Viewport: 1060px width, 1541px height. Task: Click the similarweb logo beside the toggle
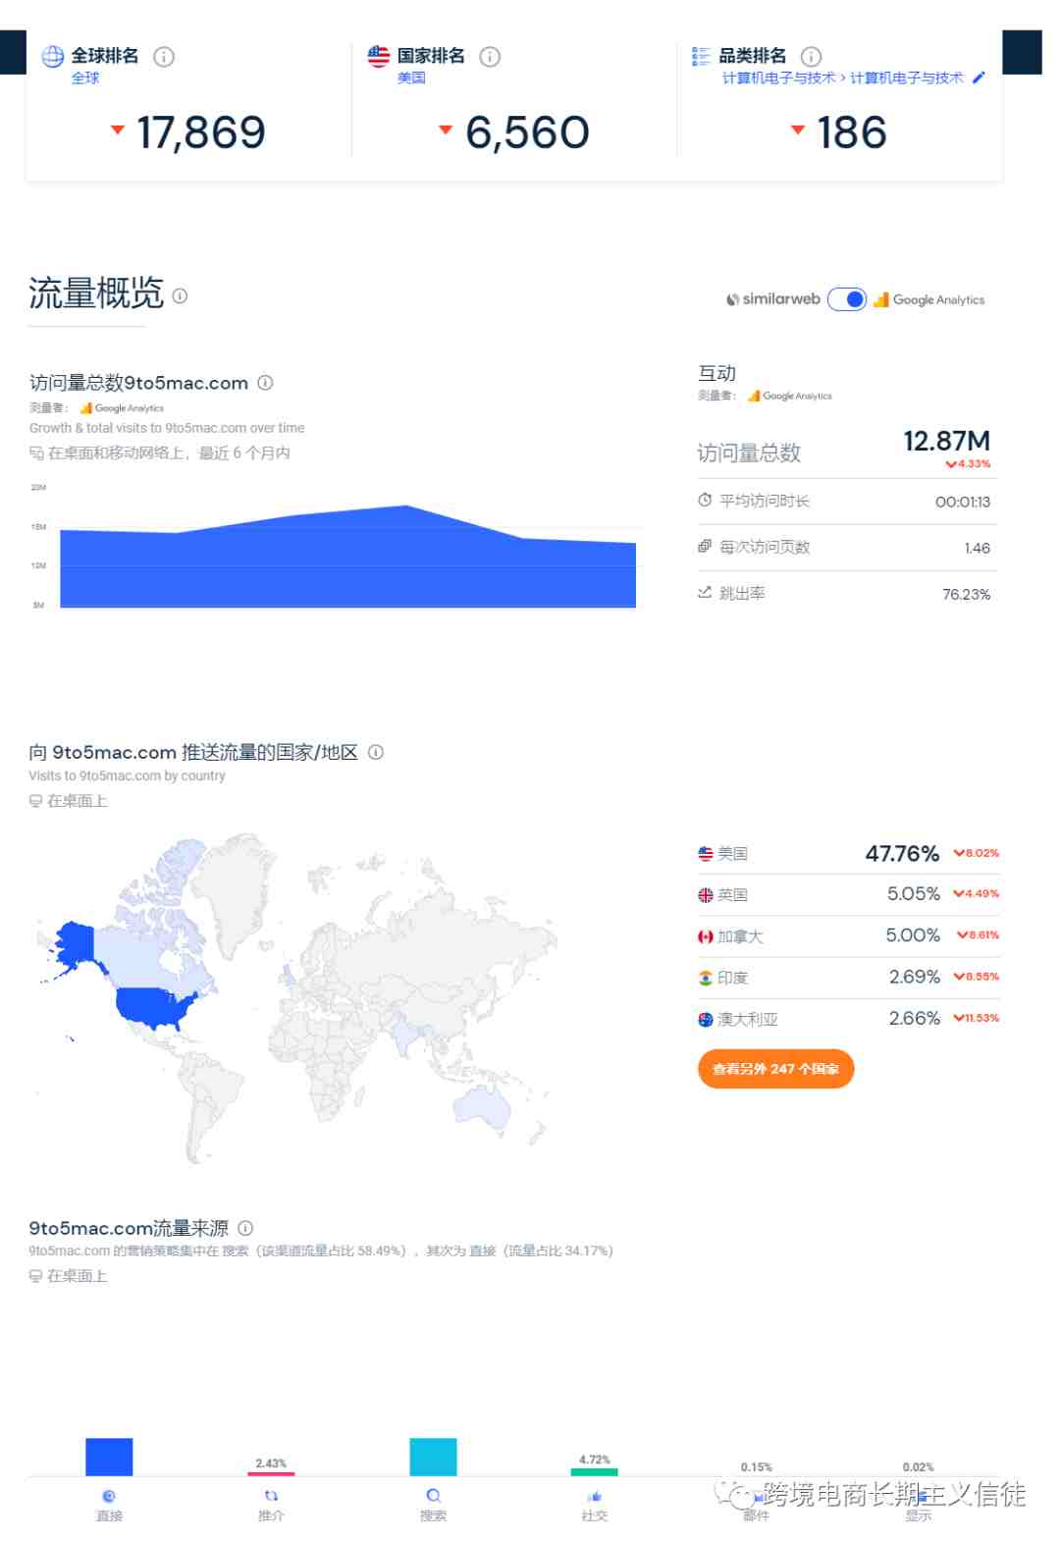tap(773, 299)
